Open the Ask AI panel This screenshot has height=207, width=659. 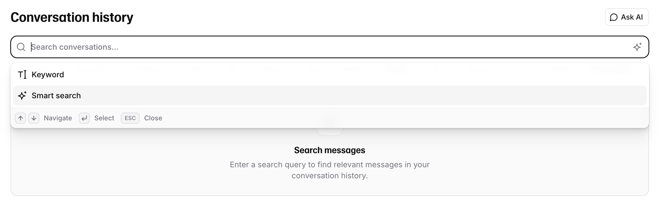(626, 17)
